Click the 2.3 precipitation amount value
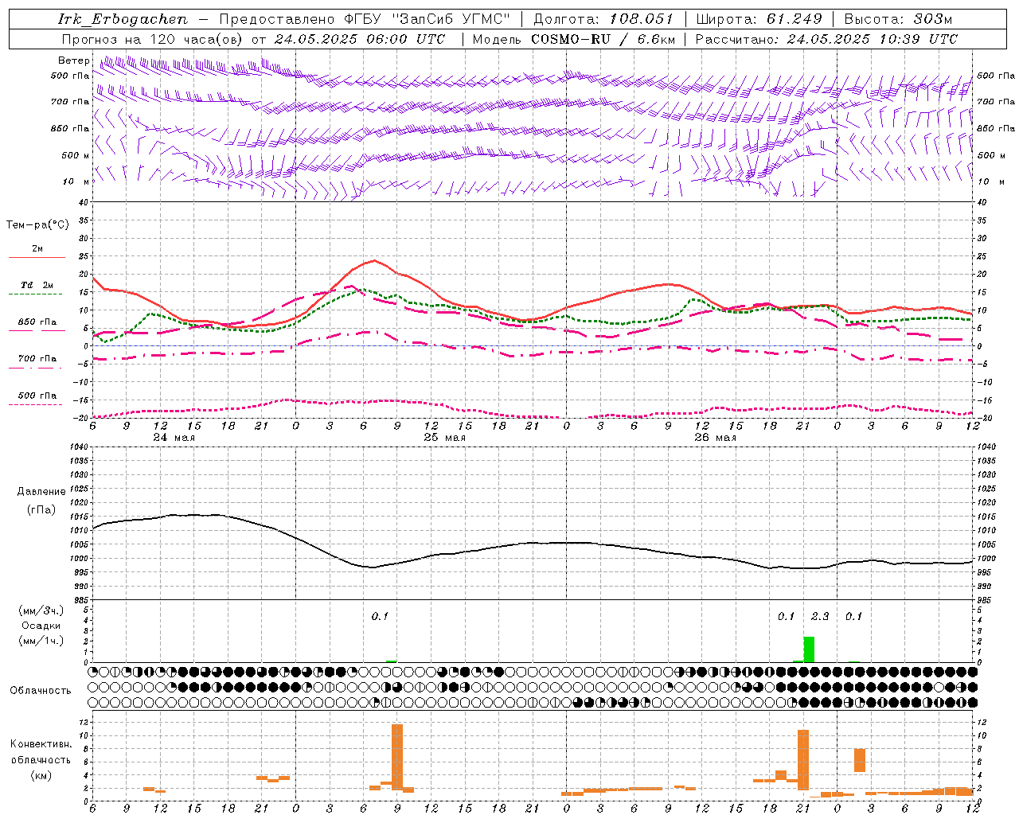 pyautogui.click(x=820, y=616)
